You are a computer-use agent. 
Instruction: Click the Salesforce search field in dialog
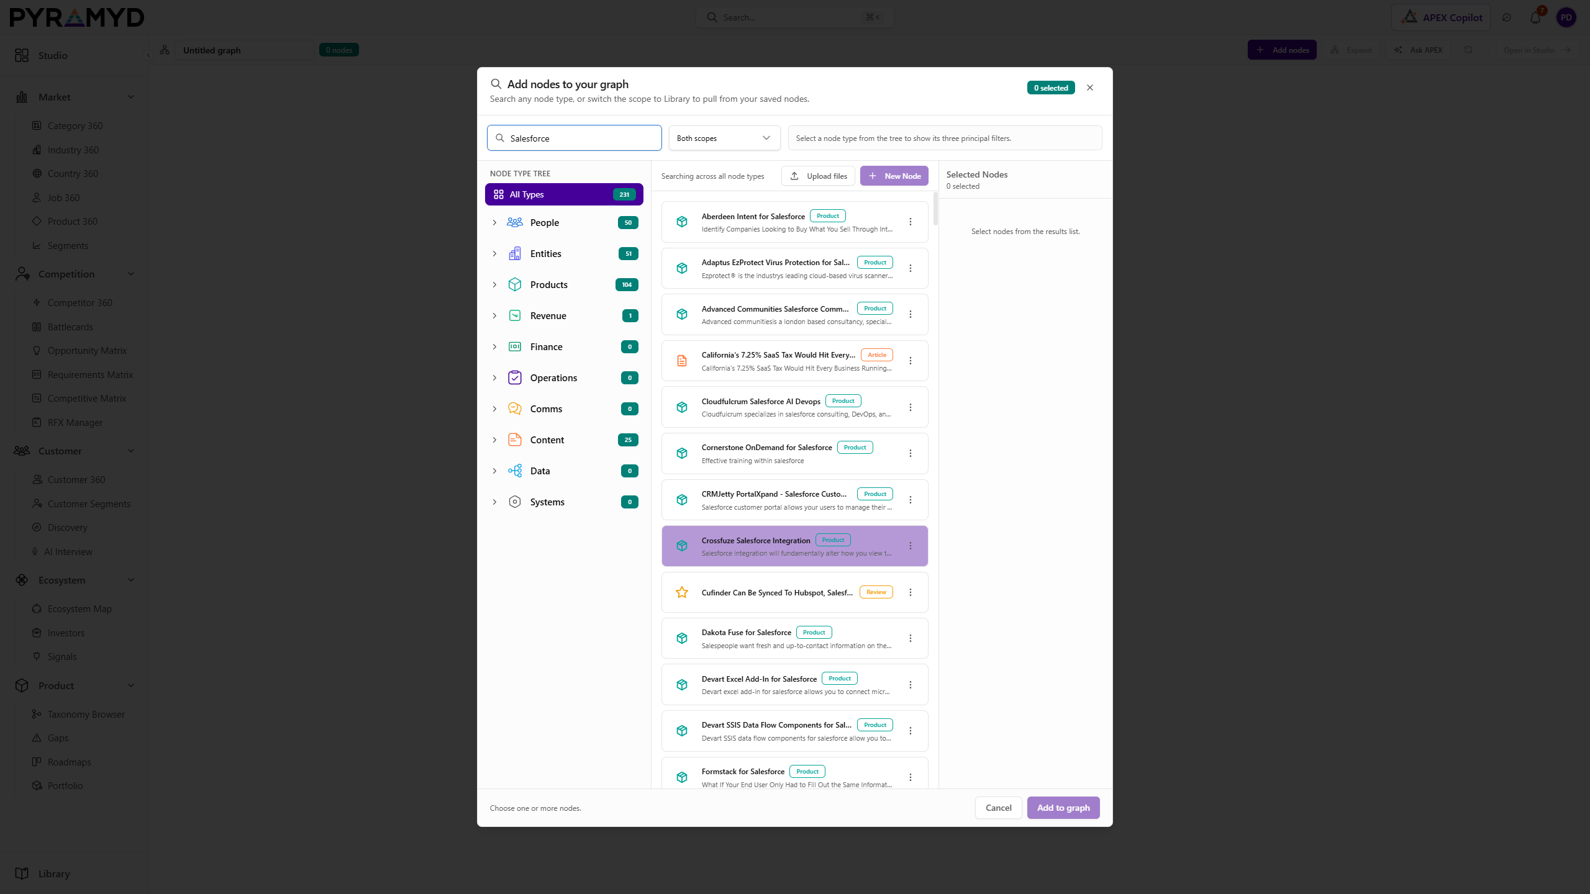(574, 138)
